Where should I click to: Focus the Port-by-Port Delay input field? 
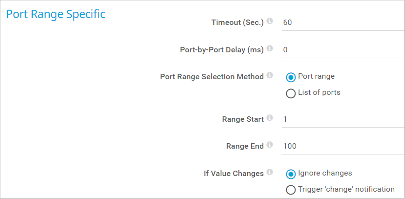click(342, 49)
